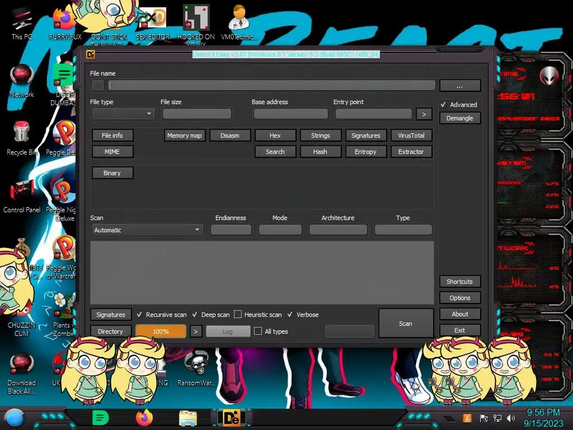Click the Windows Start orb

point(14,418)
